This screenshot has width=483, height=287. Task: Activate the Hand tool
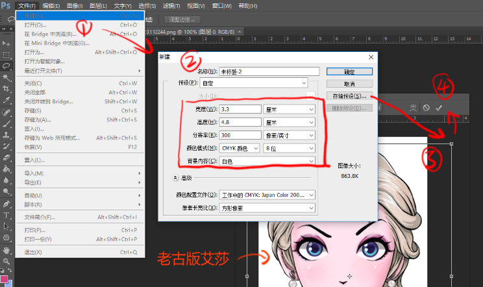6,249
